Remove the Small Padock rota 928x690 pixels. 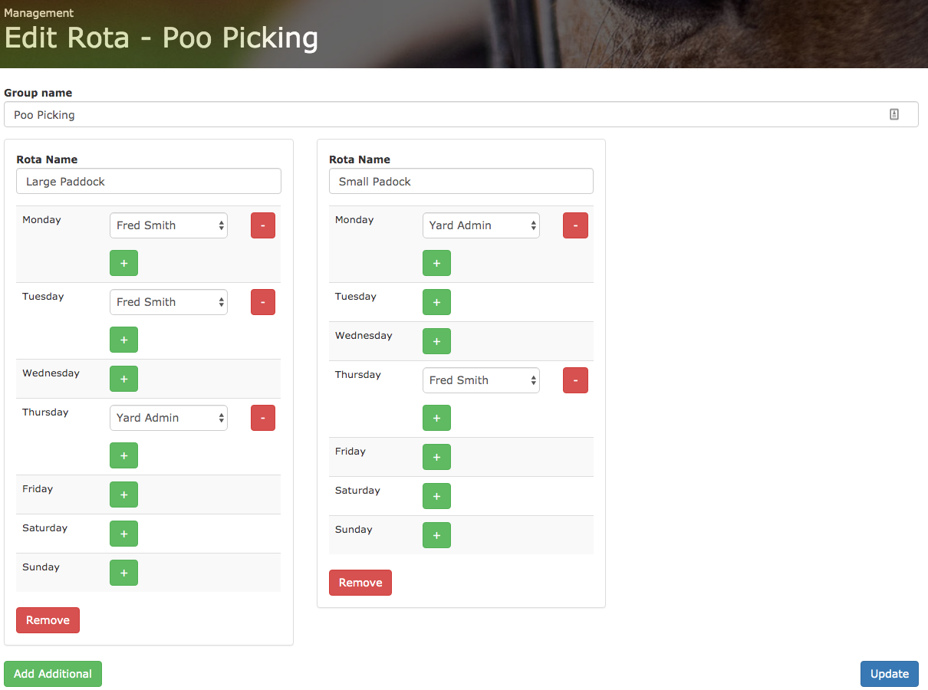[360, 583]
